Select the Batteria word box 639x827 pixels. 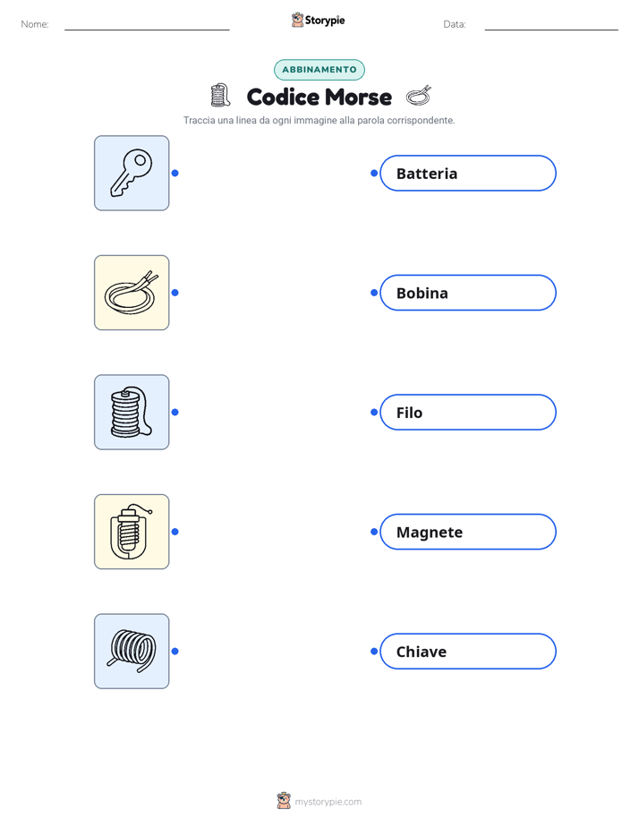point(468,173)
